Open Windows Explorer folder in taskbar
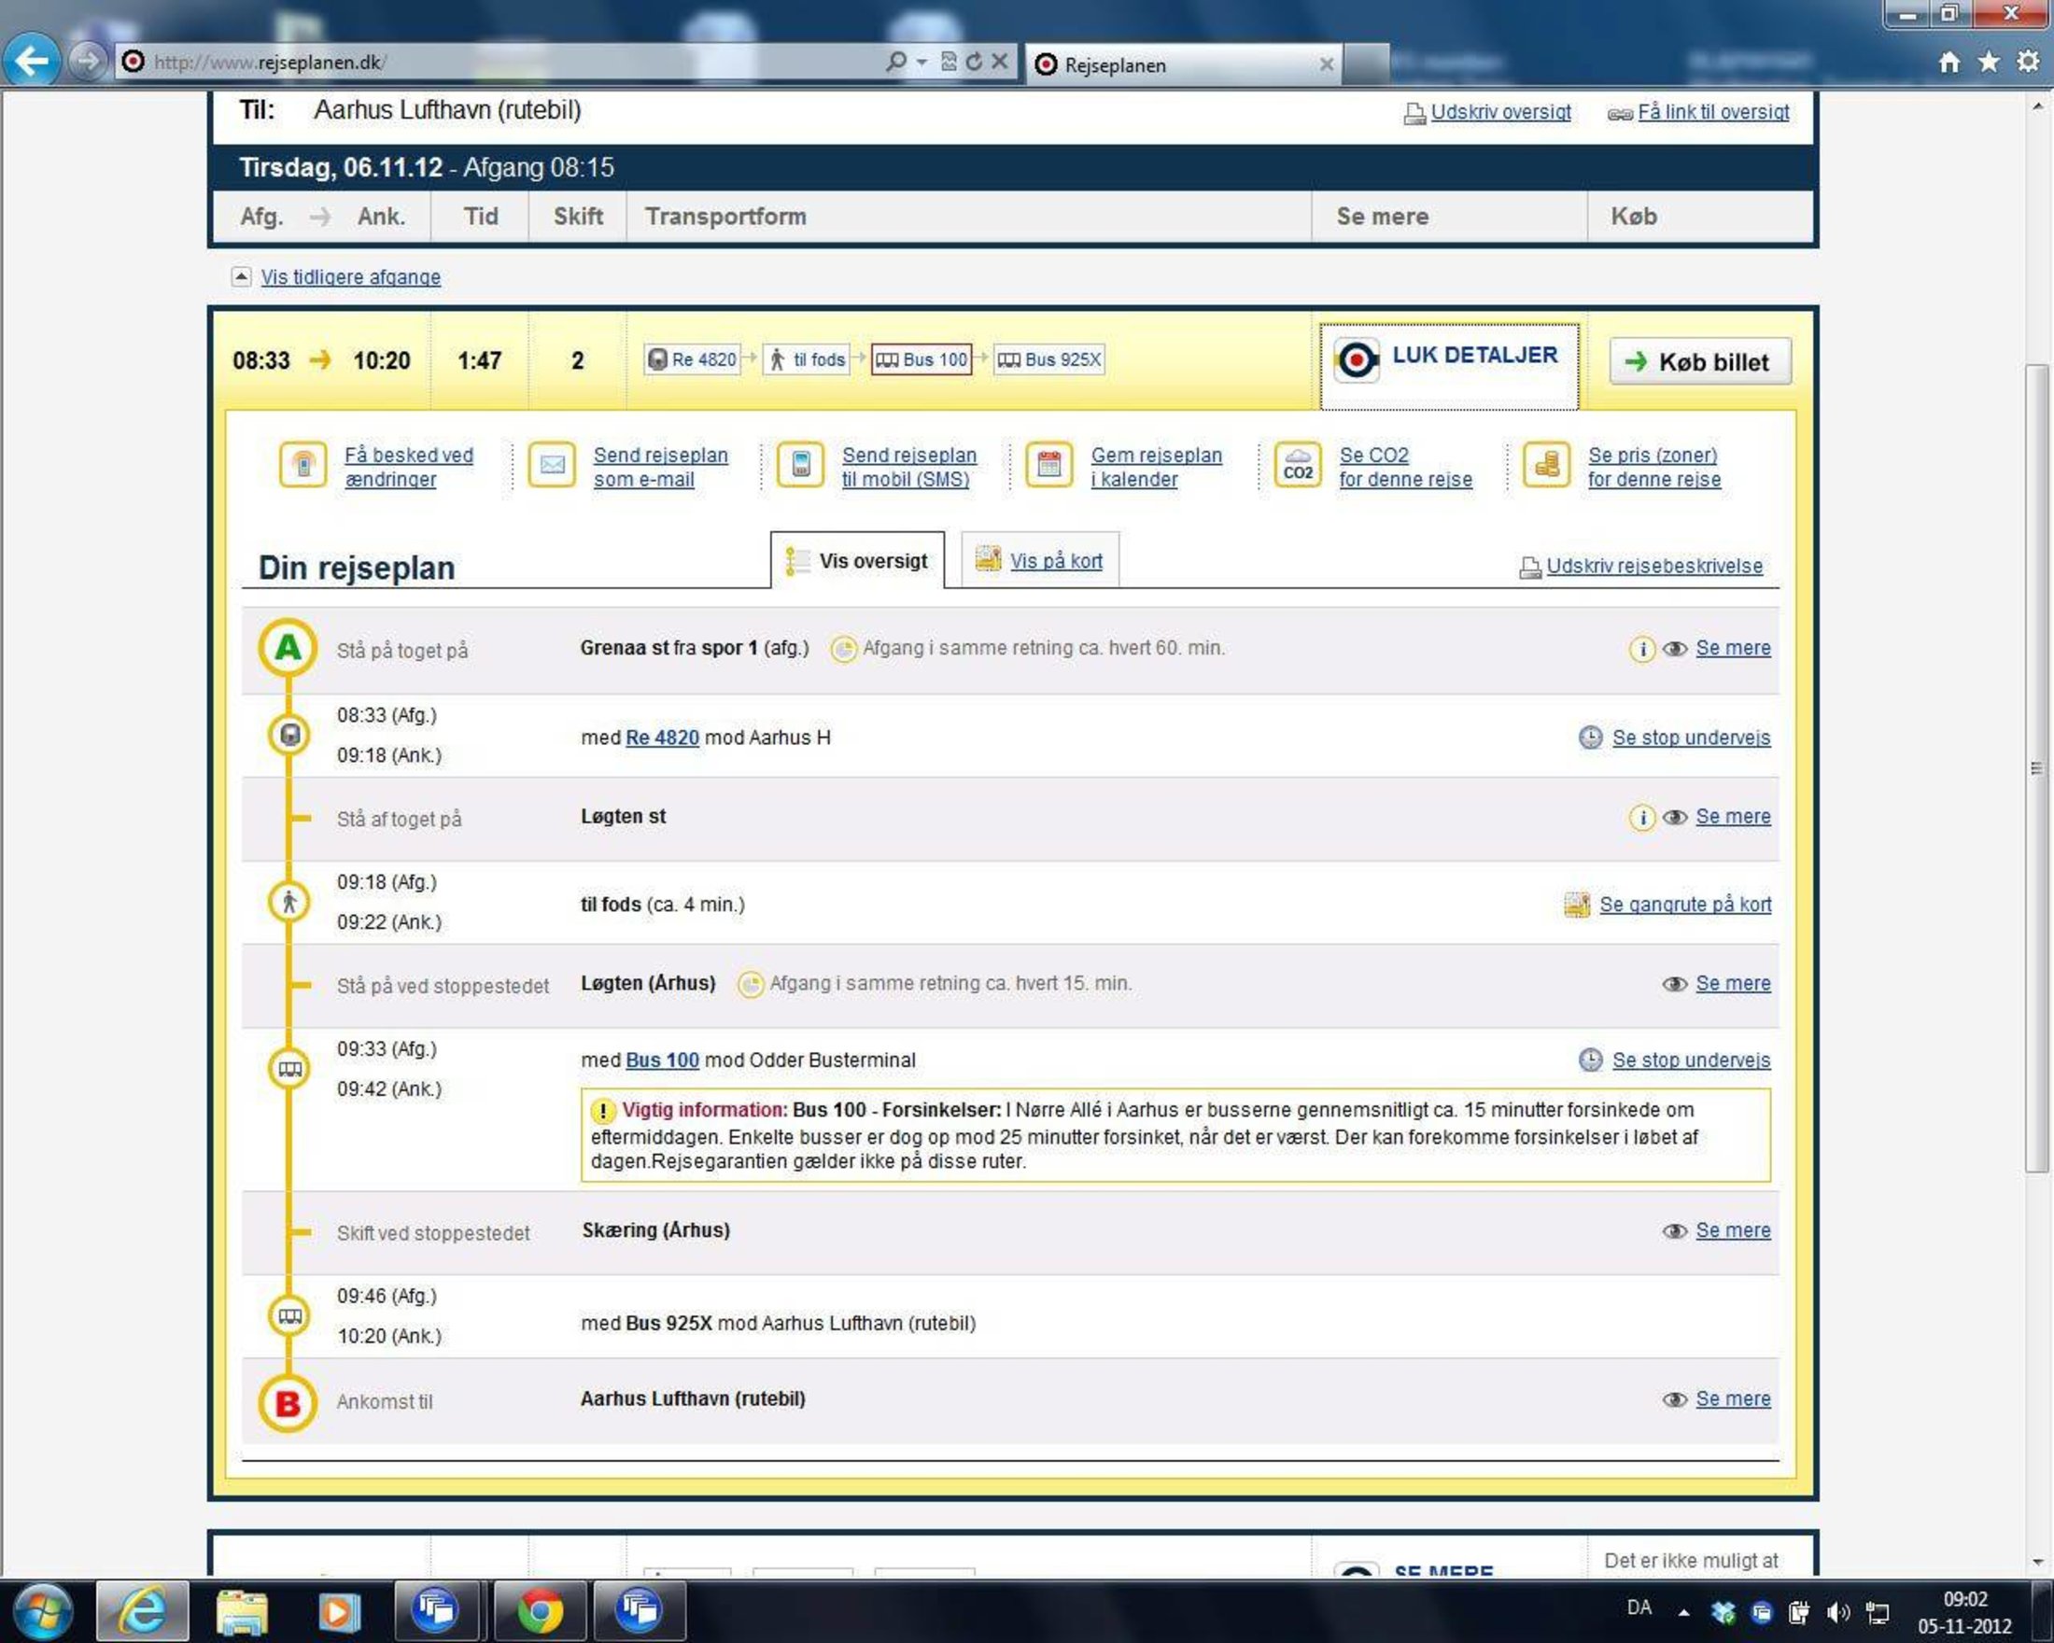 (x=242, y=1611)
